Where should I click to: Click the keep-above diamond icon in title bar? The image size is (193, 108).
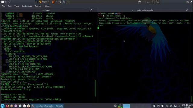point(6,2)
